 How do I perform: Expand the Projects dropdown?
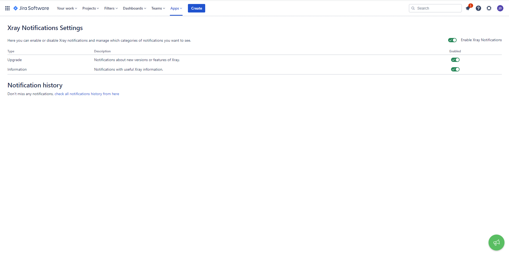[x=91, y=8]
